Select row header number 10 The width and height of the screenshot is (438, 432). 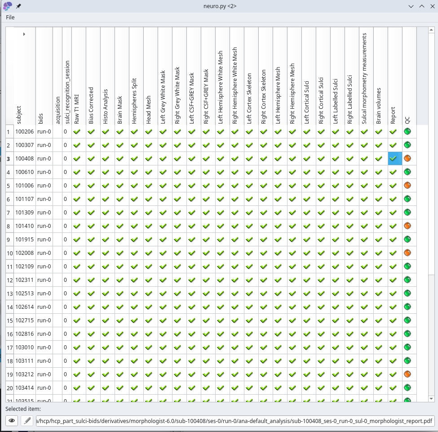[9, 253]
